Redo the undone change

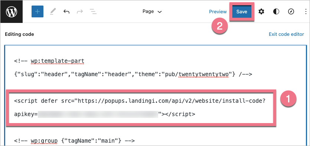point(80,11)
